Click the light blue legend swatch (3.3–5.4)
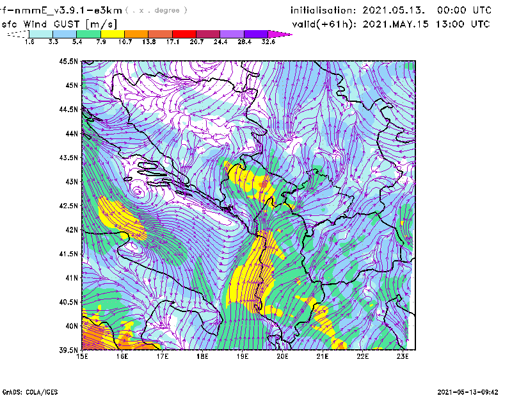 pos(65,34)
